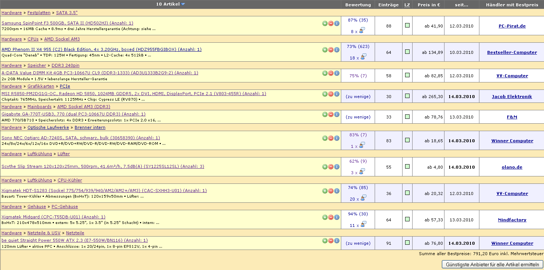Click the red minus icon for Samsung SpinPoint F3
Screen dimensions: 544x270
click(x=331, y=23)
